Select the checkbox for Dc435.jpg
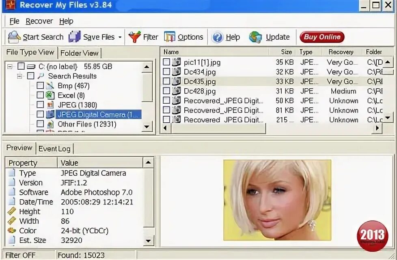Screen dimensions: 397x260 tap(166, 81)
